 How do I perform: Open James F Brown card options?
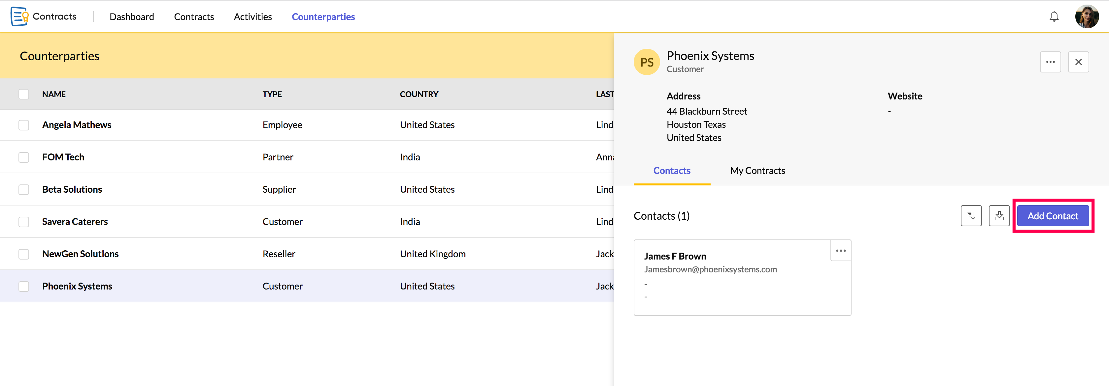point(840,251)
